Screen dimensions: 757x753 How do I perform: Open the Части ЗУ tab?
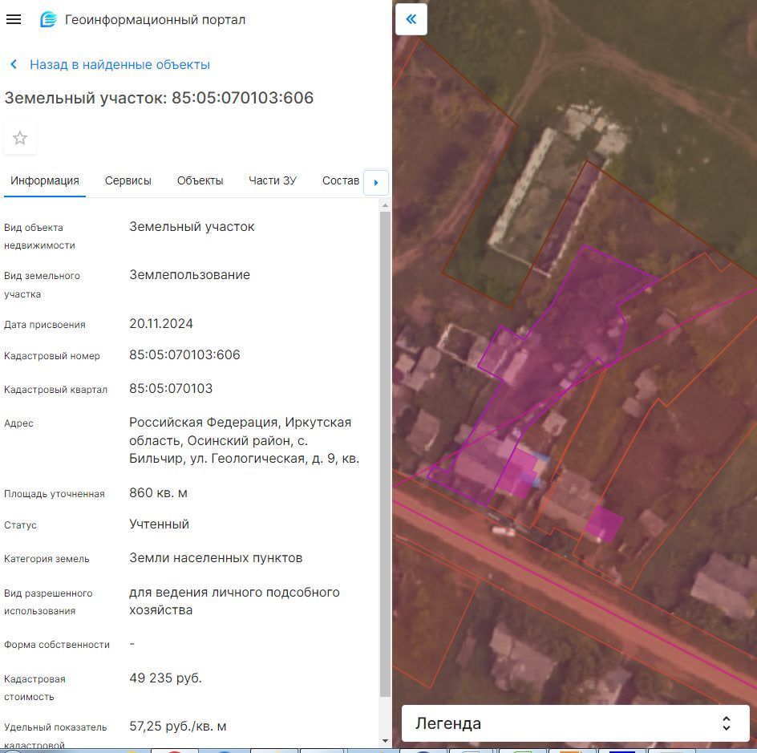273,180
